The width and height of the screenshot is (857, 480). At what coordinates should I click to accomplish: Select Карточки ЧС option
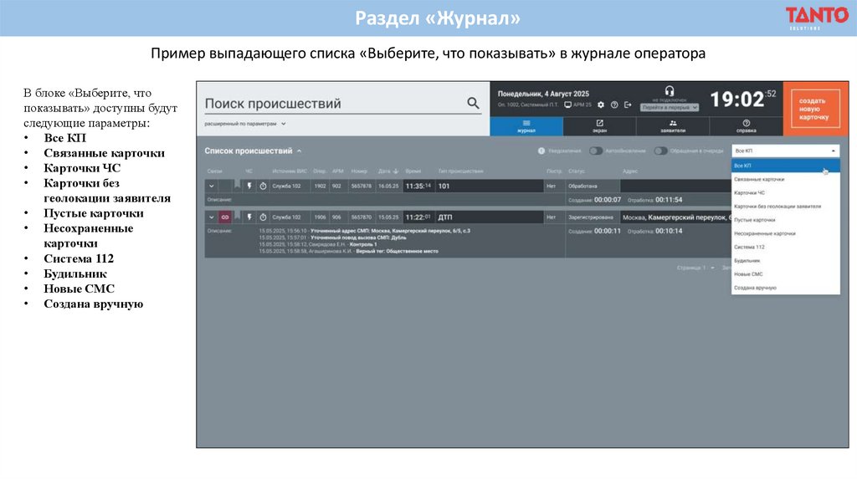coord(785,193)
